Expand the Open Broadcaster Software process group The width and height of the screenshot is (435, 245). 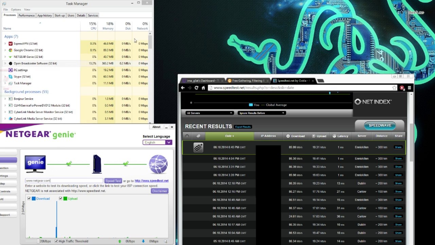(5, 63)
